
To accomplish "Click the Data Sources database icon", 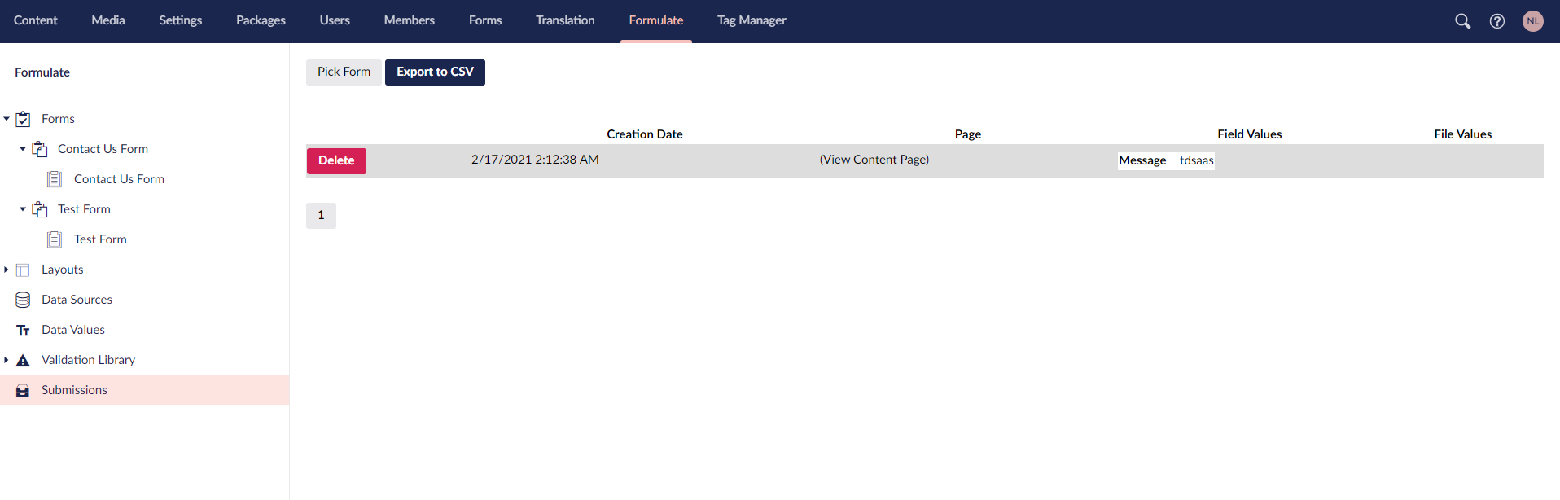I will (23, 300).
